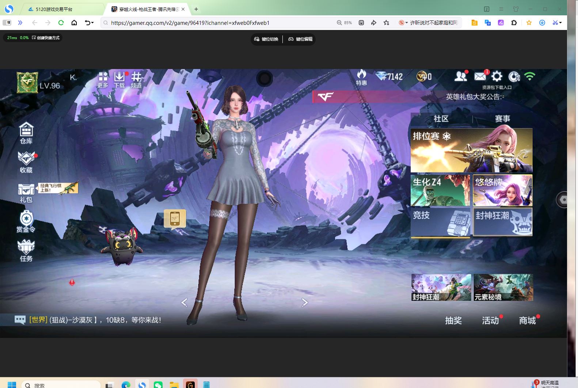Enter the 排位赛 ranked match banner

tap(471, 150)
